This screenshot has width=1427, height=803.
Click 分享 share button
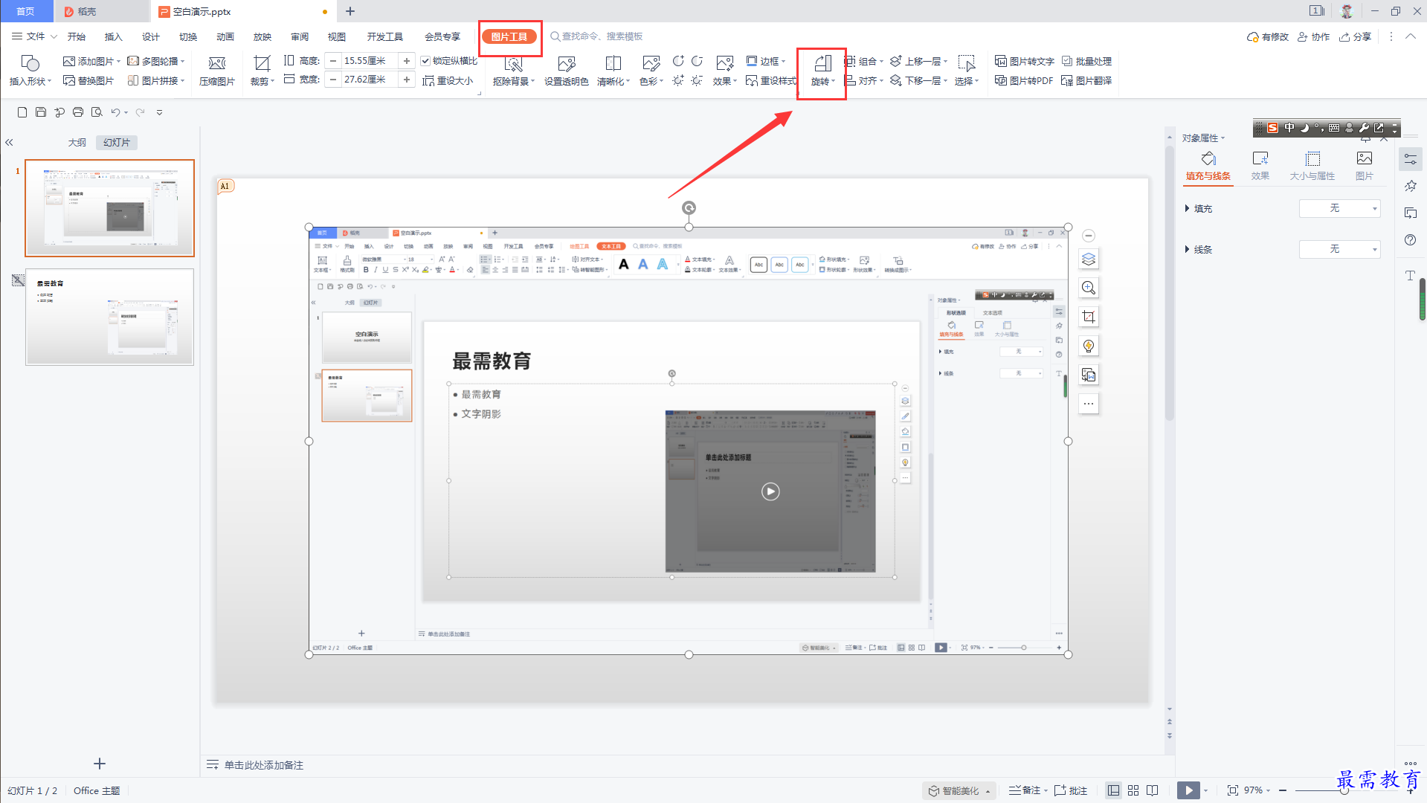[x=1356, y=36]
